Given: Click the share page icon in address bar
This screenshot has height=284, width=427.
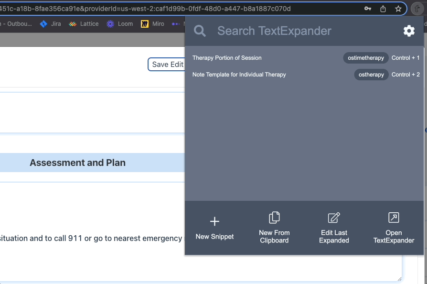Looking at the screenshot, I should (383, 9).
